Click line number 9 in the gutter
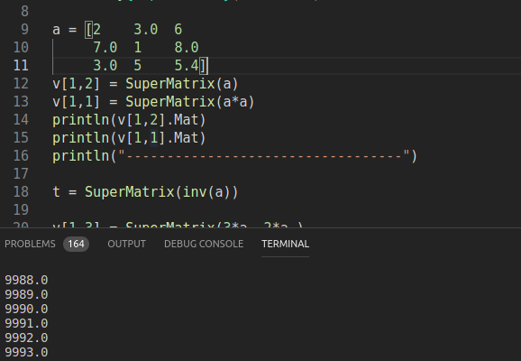Viewport: 521px width, 361px height. pos(24,30)
